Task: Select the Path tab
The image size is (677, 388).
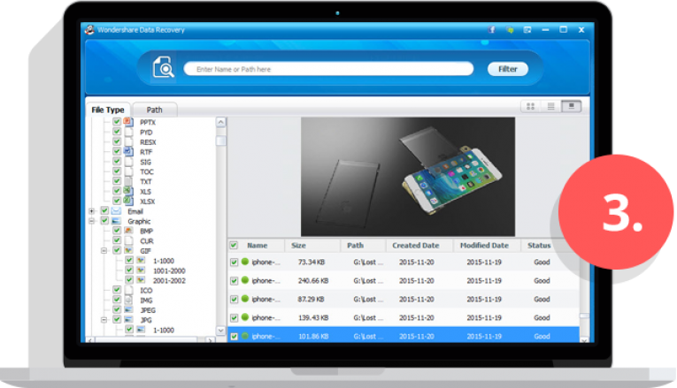Action: pos(155,110)
